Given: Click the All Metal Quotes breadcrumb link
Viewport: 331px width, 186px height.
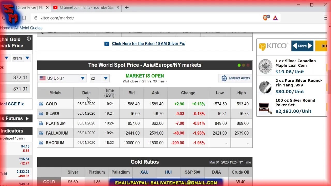Looking at the screenshot, I should click(x=28, y=28).
